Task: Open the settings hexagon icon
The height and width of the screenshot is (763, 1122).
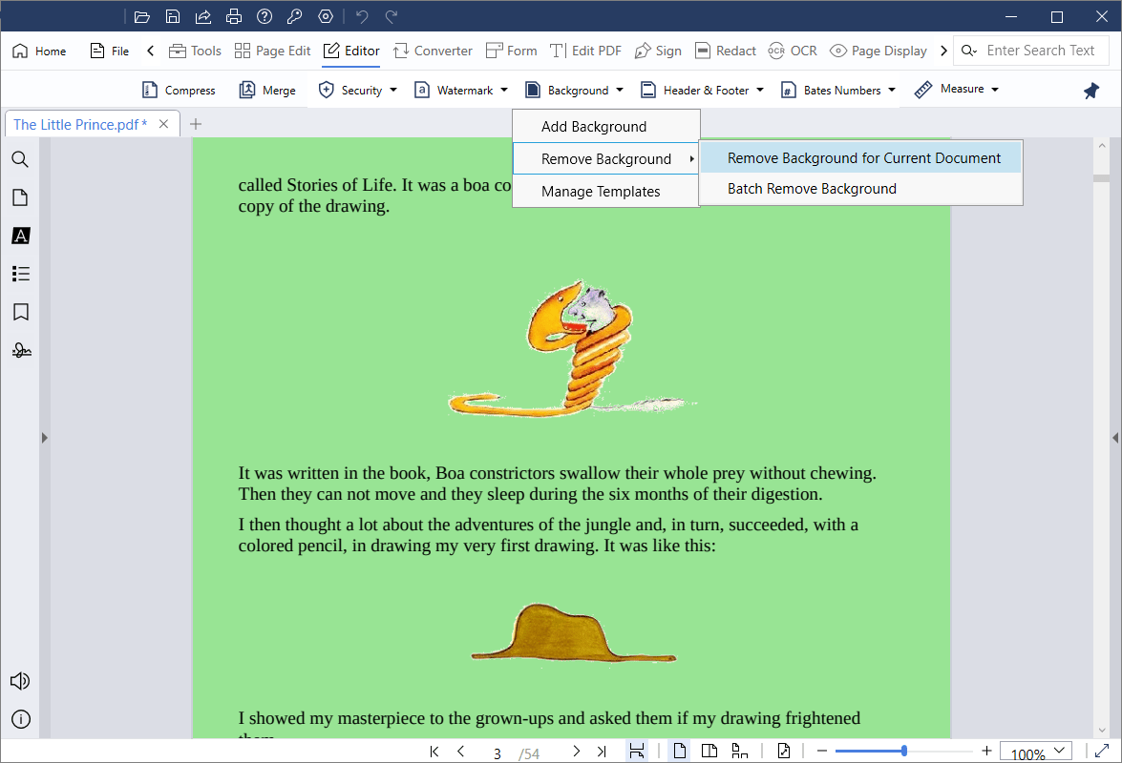Action: pyautogui.click(x=326, y=16)
